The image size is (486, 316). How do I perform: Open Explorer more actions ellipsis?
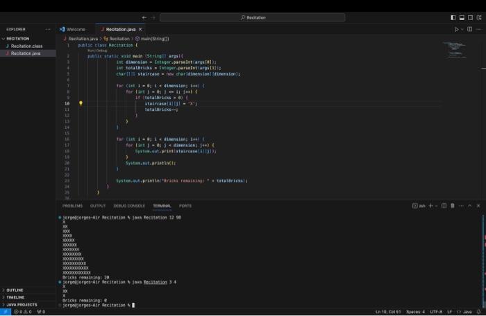click(48, 29)
